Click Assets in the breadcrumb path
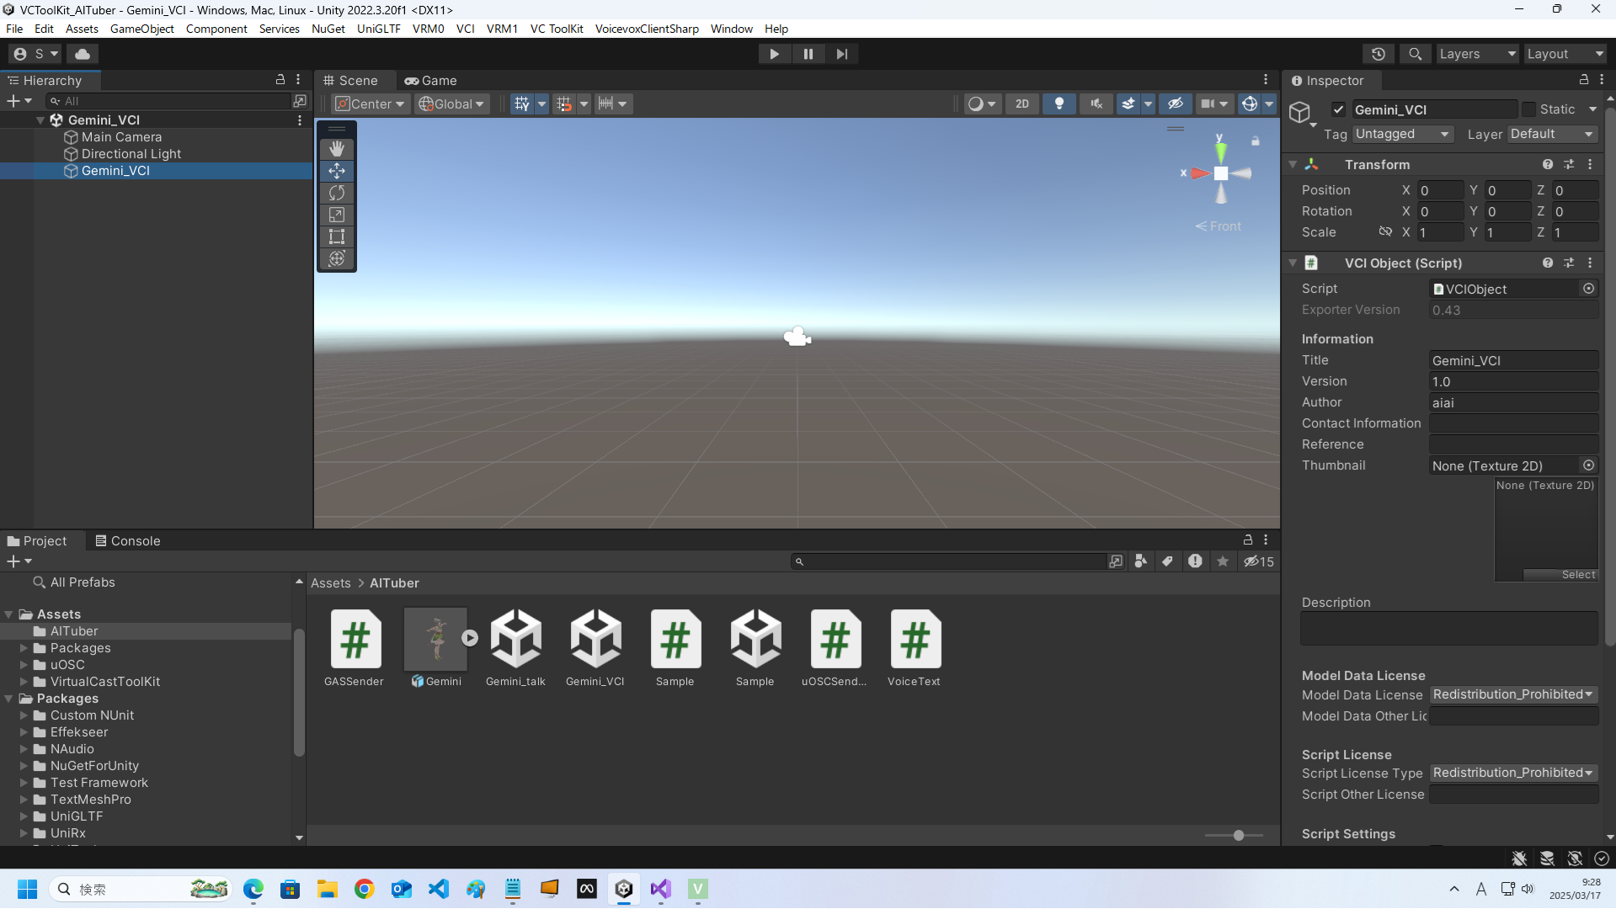This screenshot has height=909, width=1616. coord(331,582)
